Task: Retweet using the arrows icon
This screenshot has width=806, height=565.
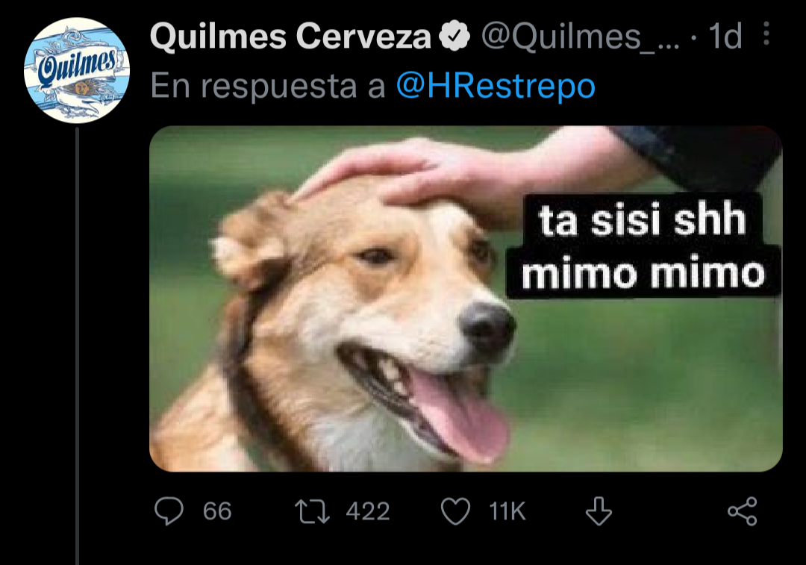Action: [x=312, y=511]
